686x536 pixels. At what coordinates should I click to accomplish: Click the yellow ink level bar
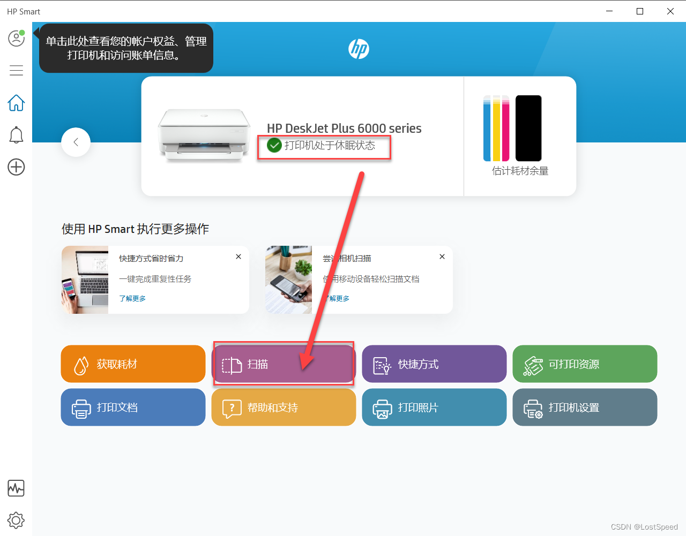pyautogui.click(x=496, y=129)
